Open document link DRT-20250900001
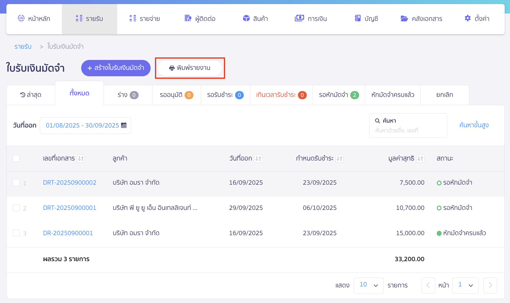The height and width of the screenshot is (303, 510). [x=69, y=208]
